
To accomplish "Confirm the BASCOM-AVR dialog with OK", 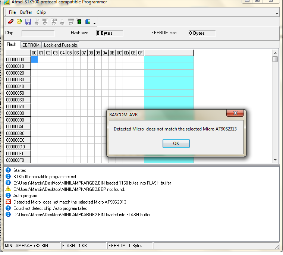I will [176, 144].
